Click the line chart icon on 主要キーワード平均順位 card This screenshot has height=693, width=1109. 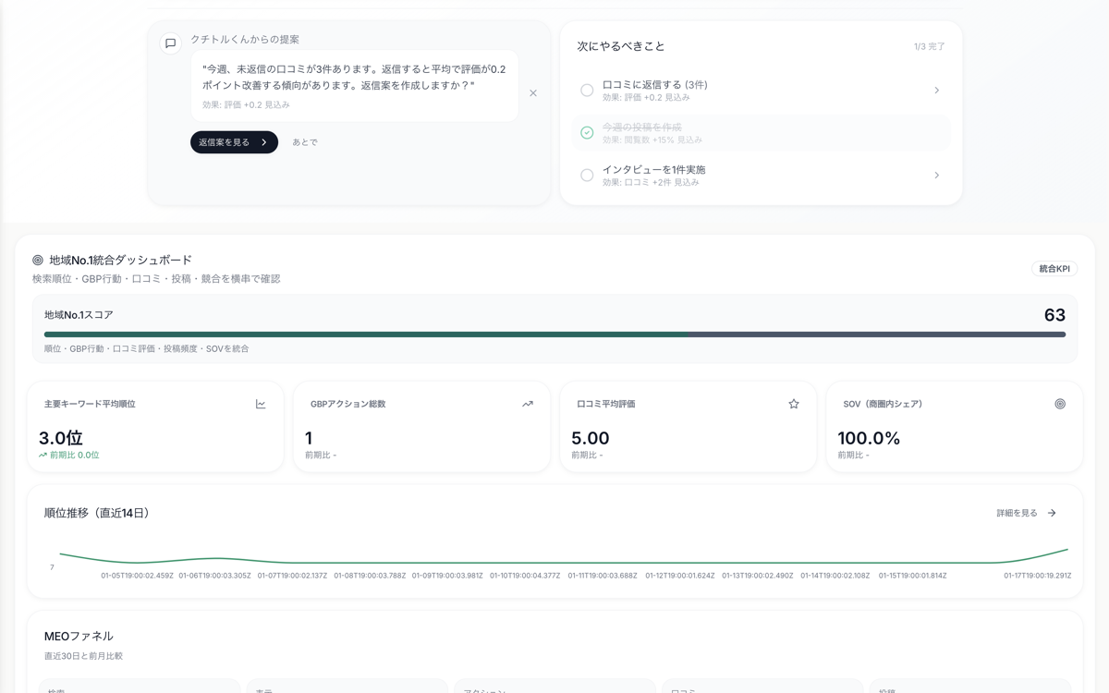click(260, 404)
